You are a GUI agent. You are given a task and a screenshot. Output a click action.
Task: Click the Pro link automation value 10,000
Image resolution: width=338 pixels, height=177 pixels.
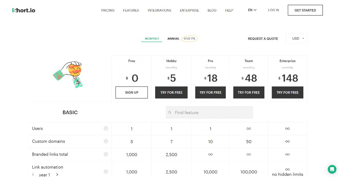point(210,172)
